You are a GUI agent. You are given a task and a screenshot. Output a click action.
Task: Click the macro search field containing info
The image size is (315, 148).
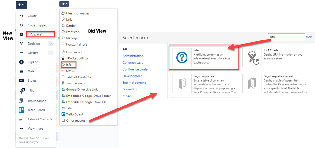287,37
